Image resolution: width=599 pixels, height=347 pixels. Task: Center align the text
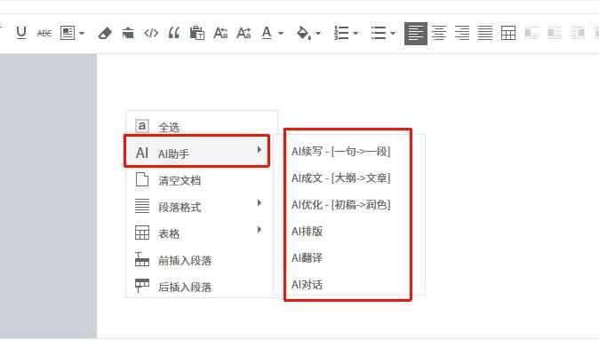(x=439, y=33)
